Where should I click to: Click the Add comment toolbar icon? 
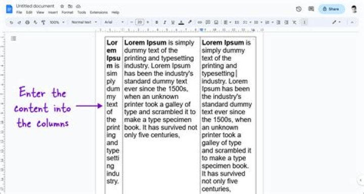pyautogui.click(x=208, y=22)
